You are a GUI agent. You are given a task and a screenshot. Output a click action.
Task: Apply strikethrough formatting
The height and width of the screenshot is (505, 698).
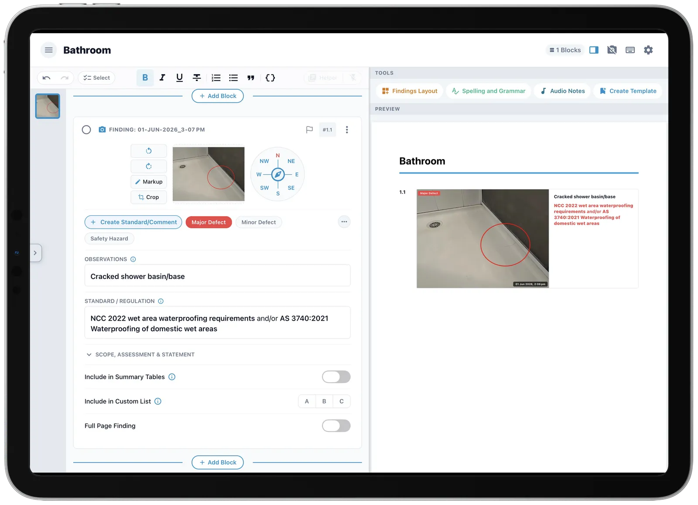(x=197, y=78)
